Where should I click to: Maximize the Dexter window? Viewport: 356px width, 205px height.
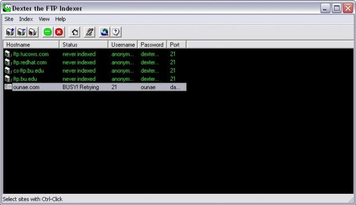point(337,8)
